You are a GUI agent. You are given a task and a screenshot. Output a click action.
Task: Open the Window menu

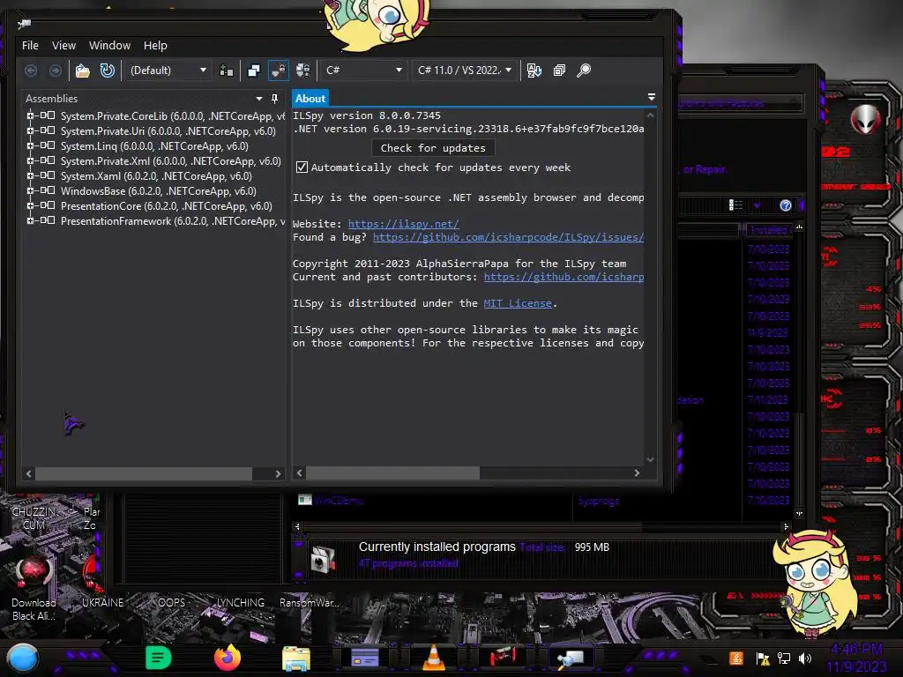coord(109,46)
